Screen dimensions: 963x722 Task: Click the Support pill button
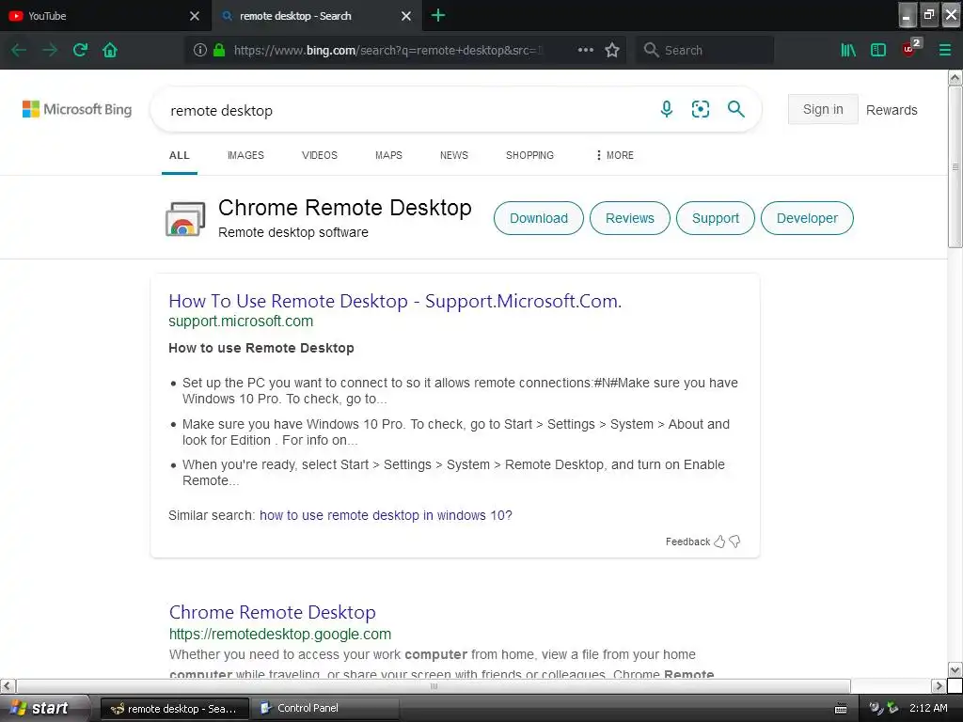tap(716, 218)
